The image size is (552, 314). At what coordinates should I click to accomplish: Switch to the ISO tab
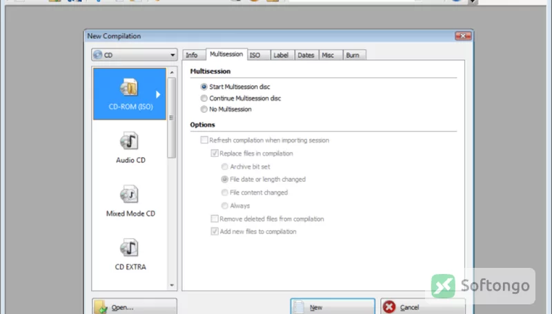[x=259, y=55]
